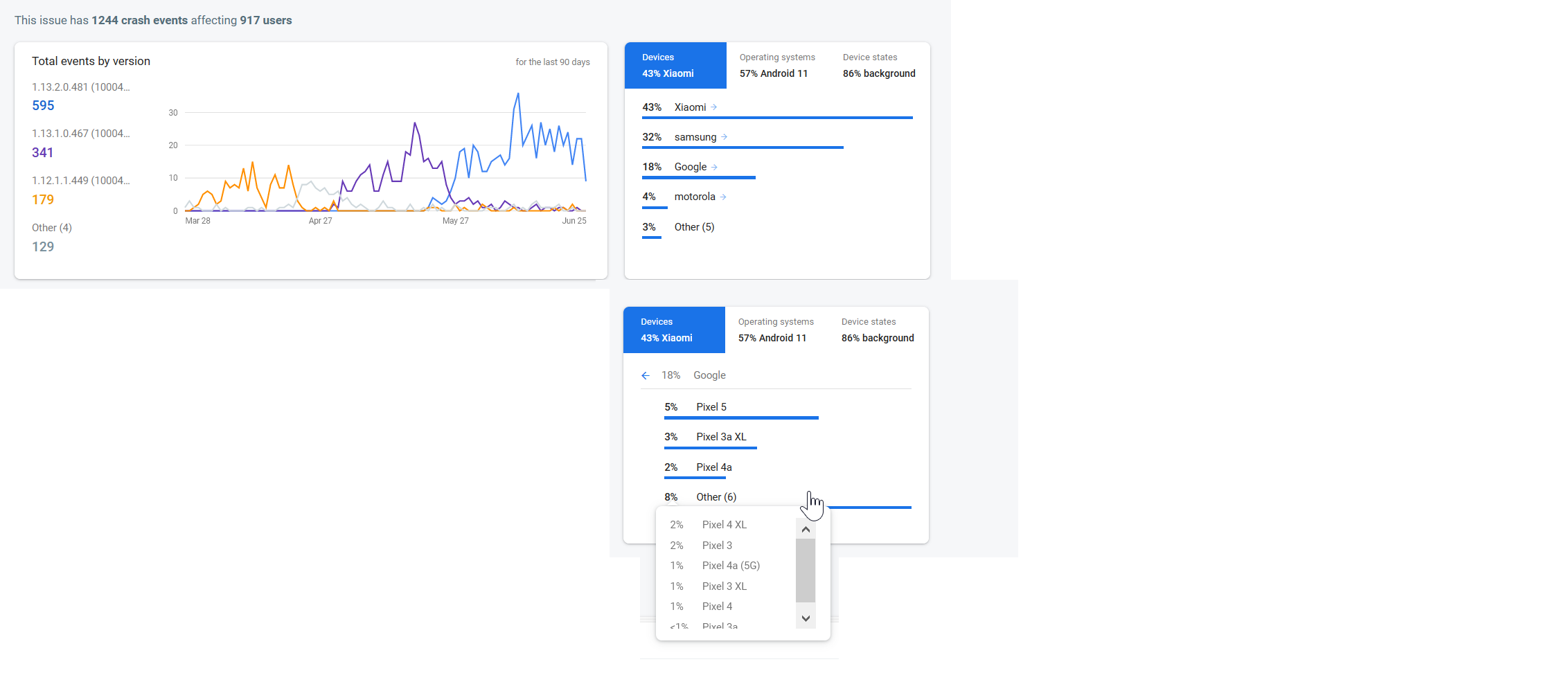Expand Other (5) devices in top panel
The image size is (1564, 673).
pos(694,227)
